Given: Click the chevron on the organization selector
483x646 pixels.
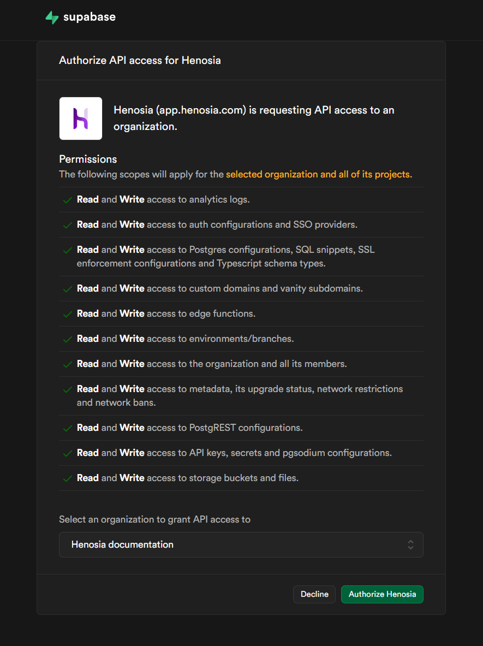Looking at the screenshot, I should pos(410,544).
